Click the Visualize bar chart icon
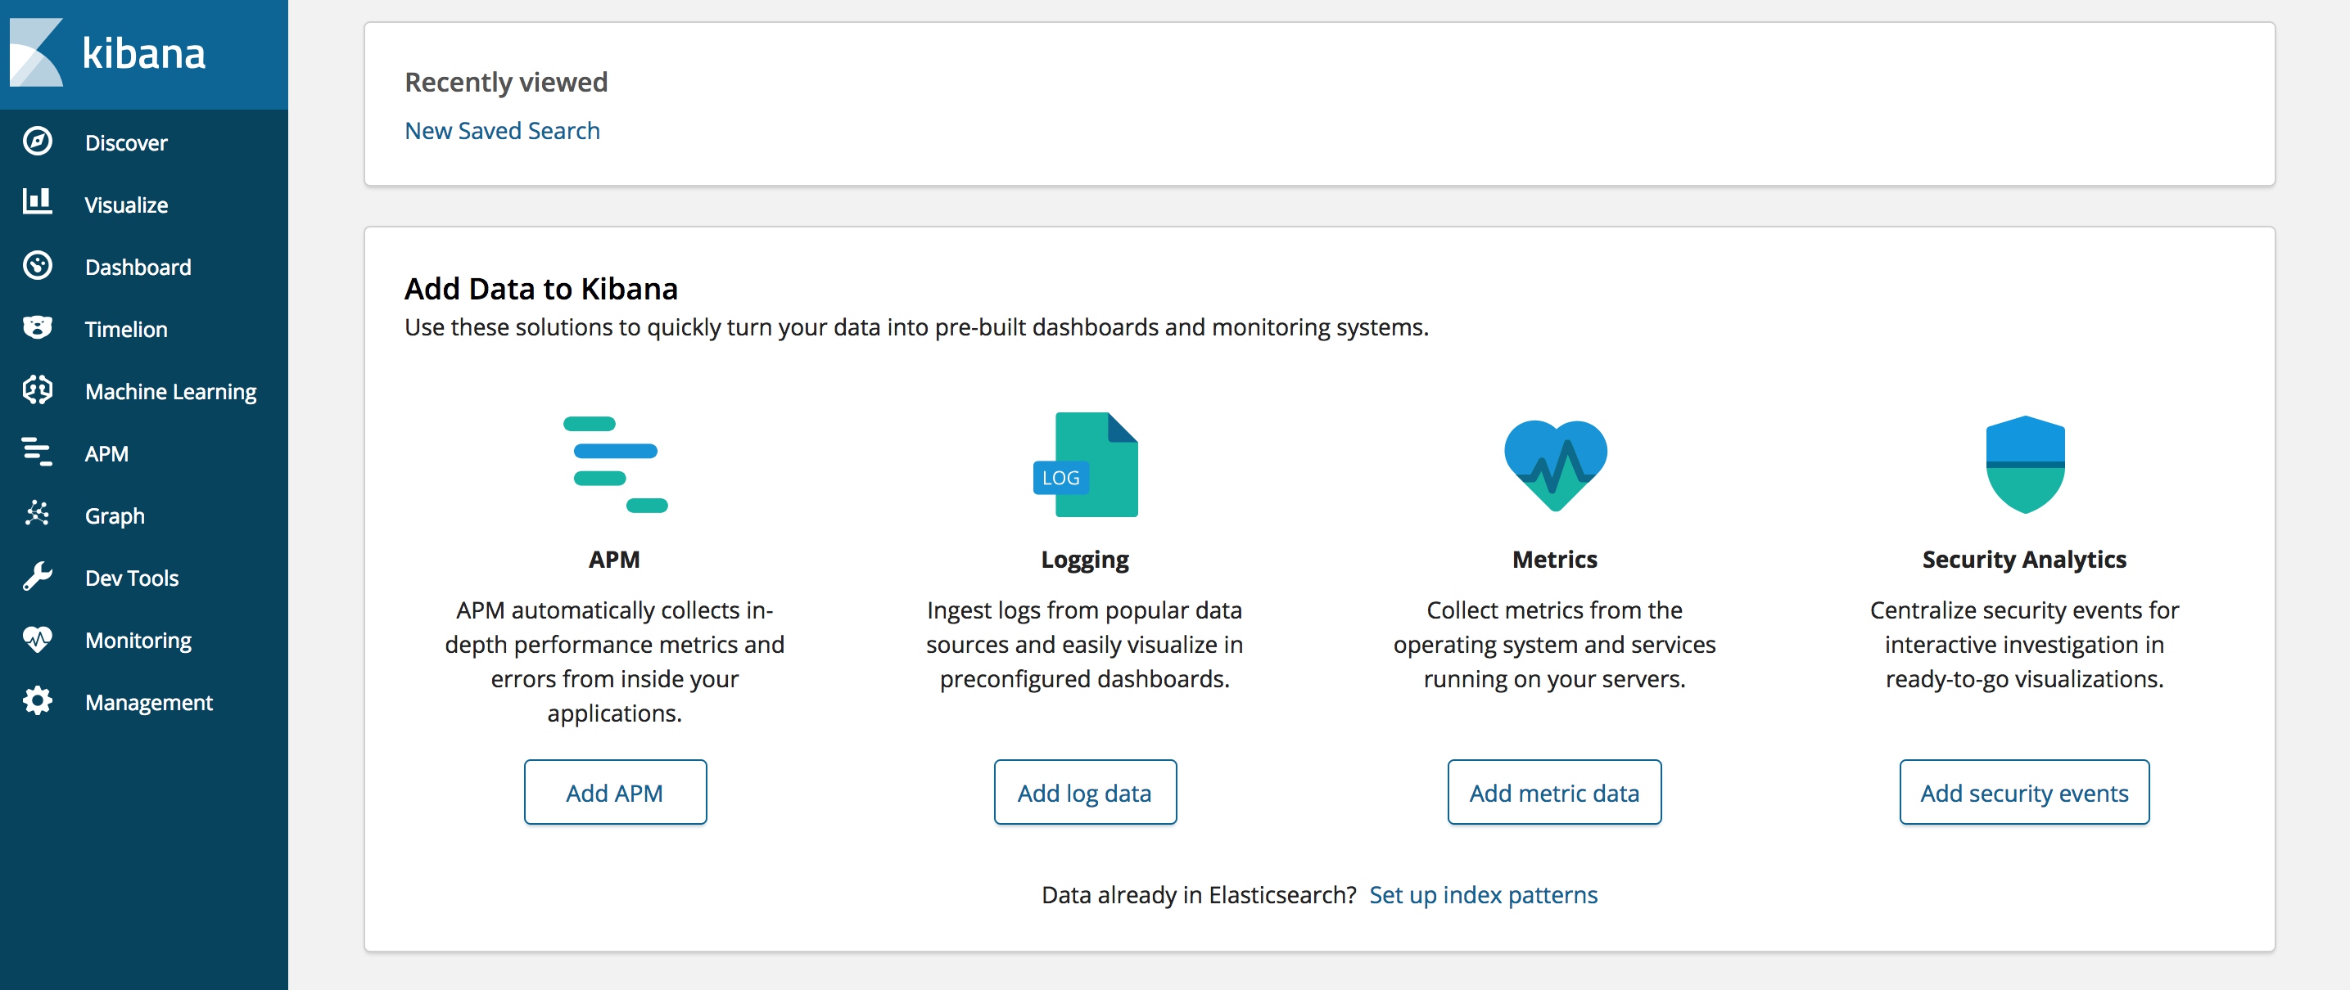 (38, 201)
